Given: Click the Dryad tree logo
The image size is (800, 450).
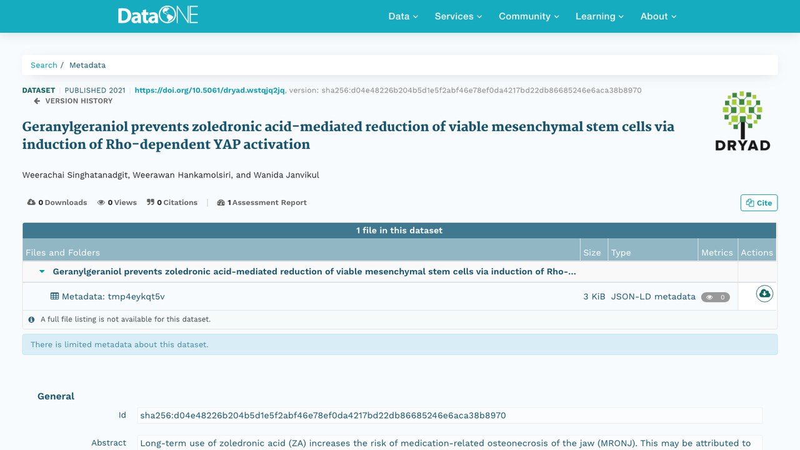Looking at the screenshot, I should pyautogui.click(x=742, y=121).
